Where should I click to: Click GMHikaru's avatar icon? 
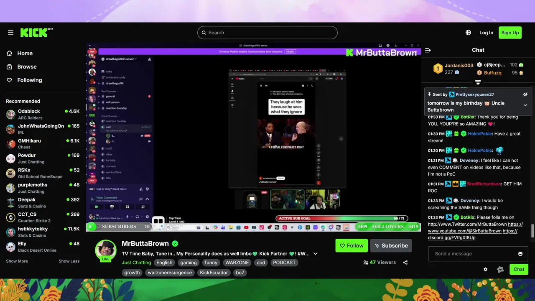pyautogui.click(x=11, y=144)
